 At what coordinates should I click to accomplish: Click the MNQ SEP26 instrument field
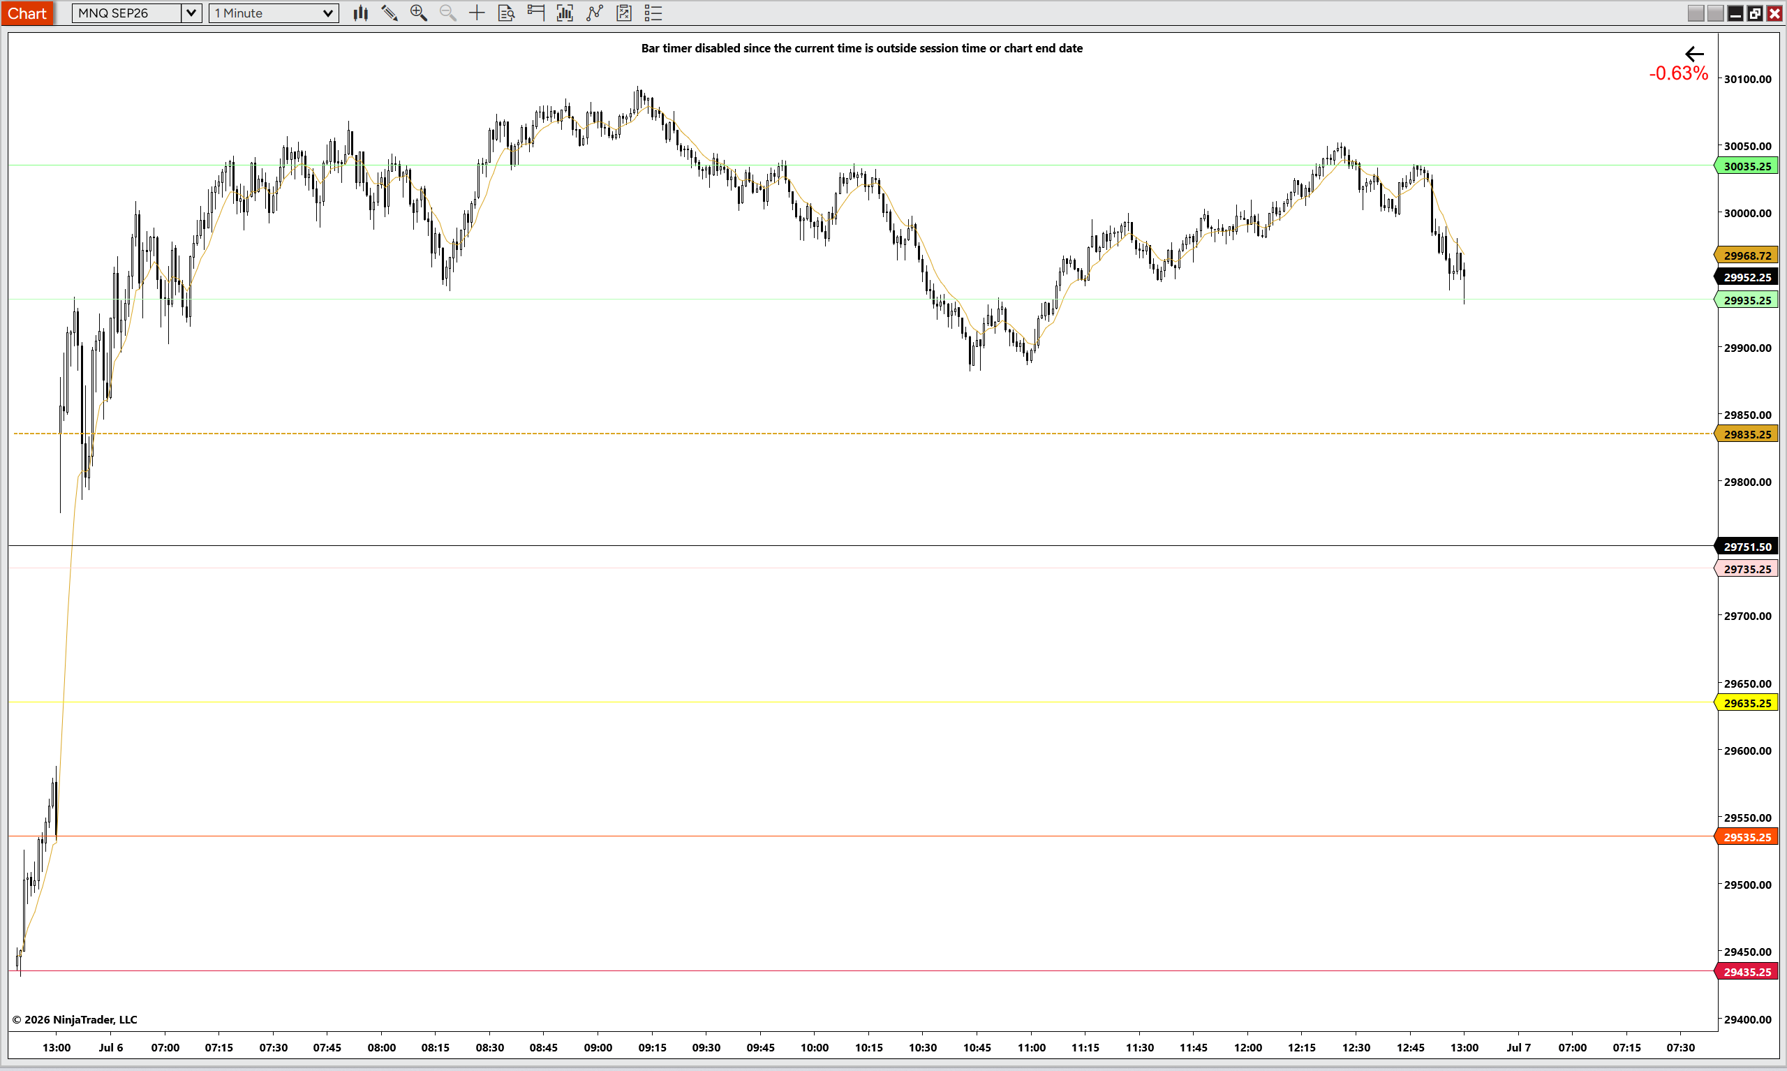(127, 13)
